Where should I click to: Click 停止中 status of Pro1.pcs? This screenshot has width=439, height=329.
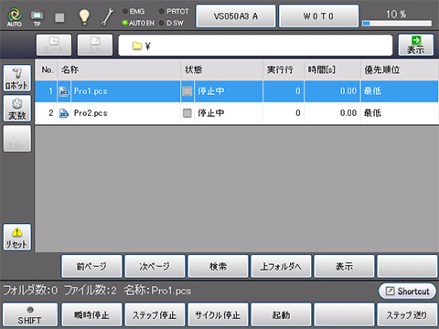coord(210,91)
